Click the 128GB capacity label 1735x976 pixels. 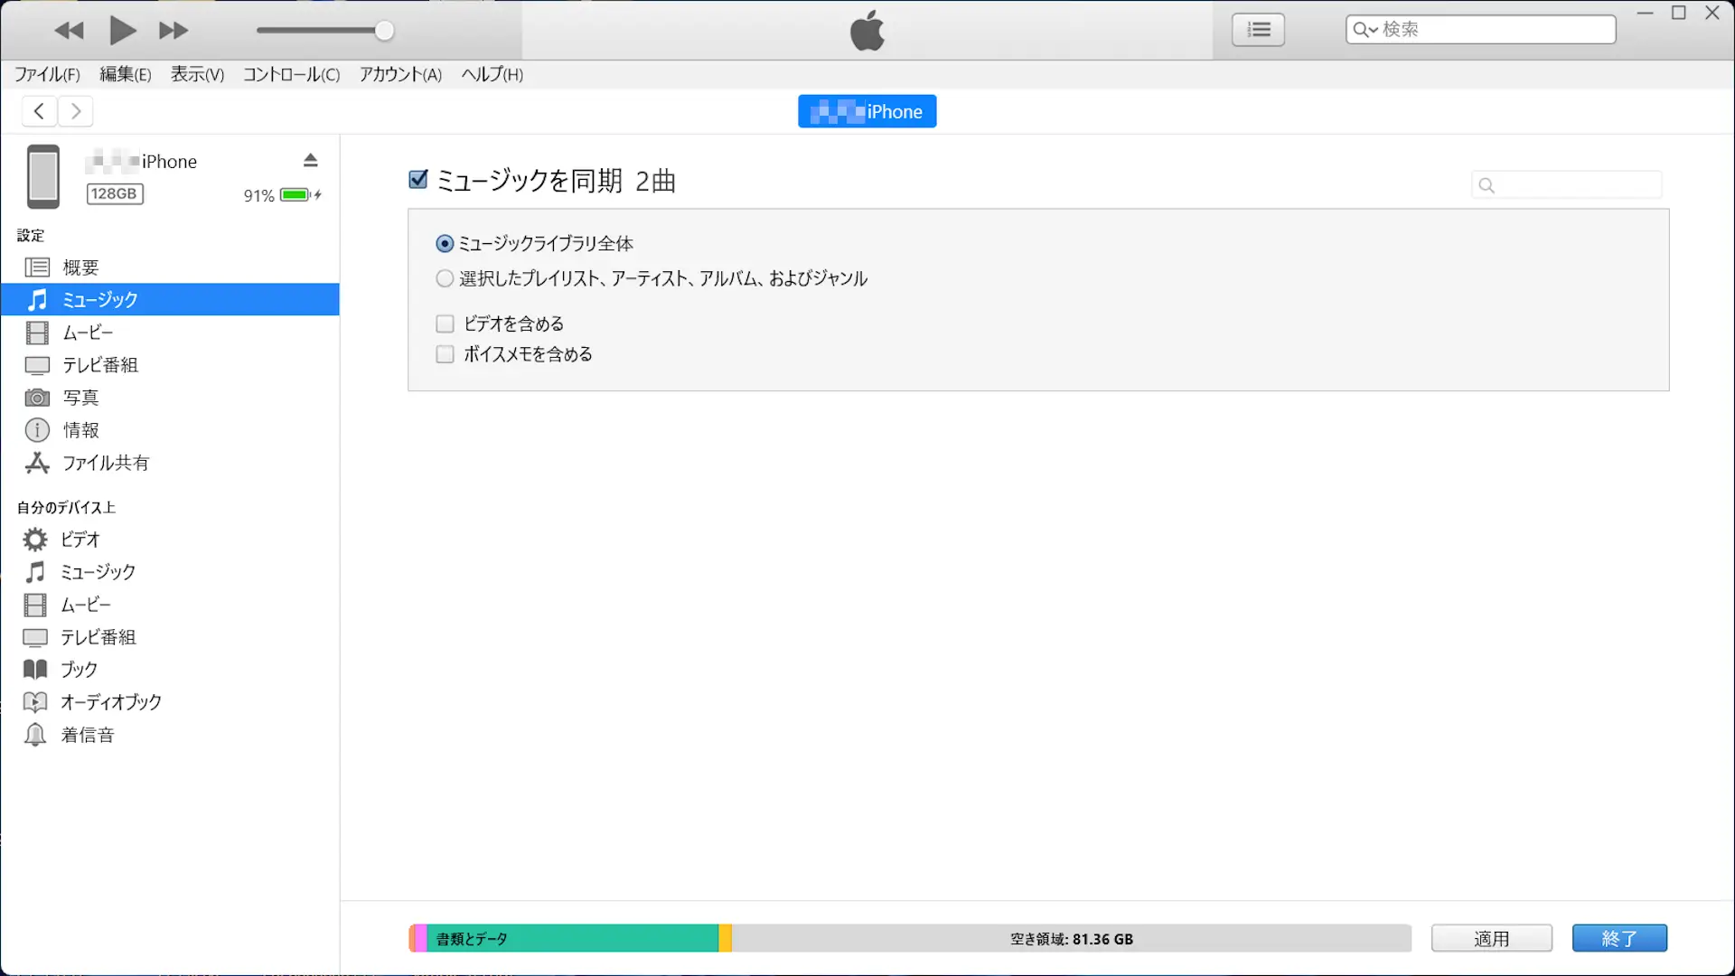(x=114, y=193)
